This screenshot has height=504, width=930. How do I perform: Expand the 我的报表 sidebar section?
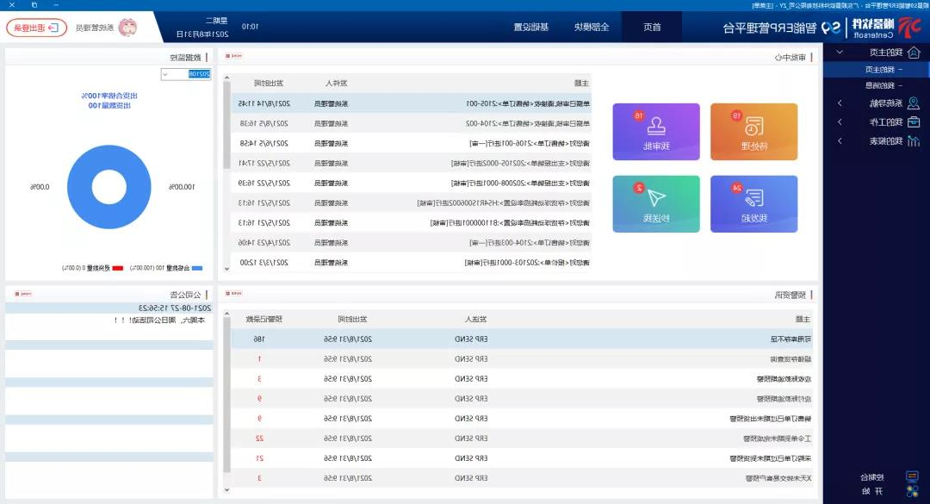click(x=840, y=141)
